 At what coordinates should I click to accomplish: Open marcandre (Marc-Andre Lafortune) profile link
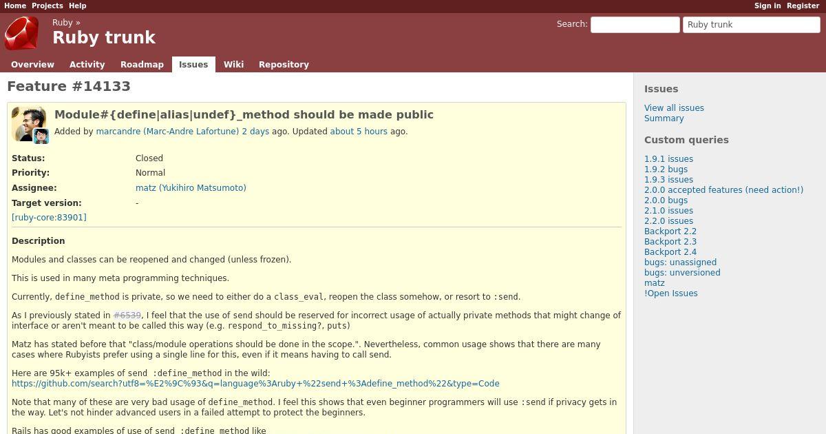coord(167,131)
